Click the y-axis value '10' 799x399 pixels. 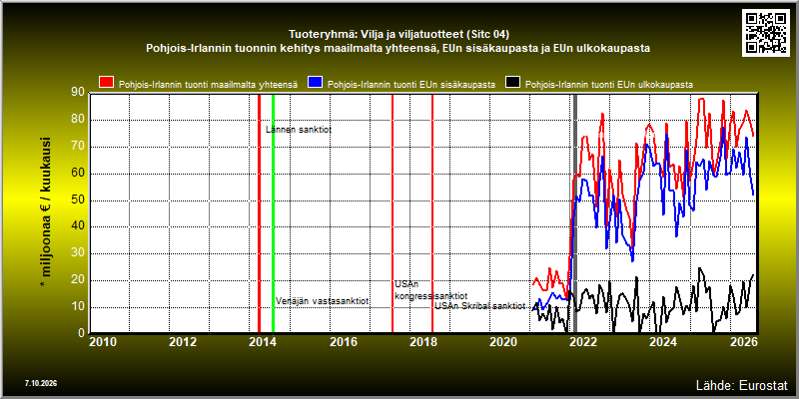click(78, 307)
